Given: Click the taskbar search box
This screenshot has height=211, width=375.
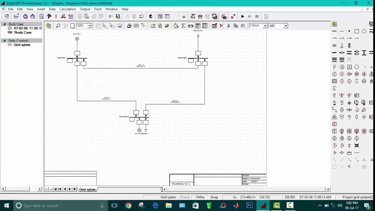Looking at the screenshot, I should (60, 205).
